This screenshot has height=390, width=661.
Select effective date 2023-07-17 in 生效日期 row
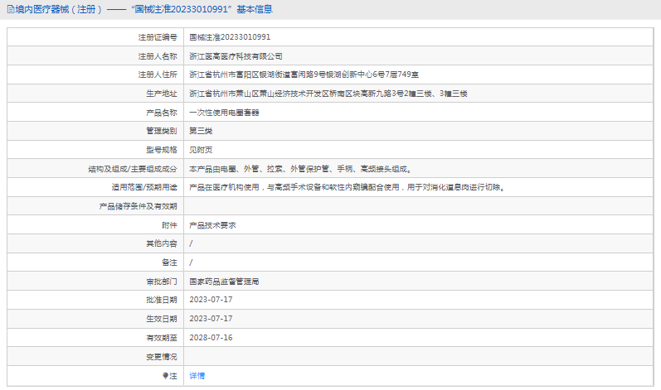pyautogui.click(x=211, y=319)
